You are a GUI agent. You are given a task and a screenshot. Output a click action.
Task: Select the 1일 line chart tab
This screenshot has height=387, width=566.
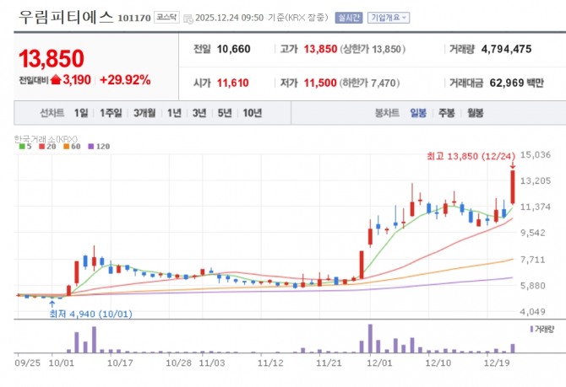click(81, 113)
